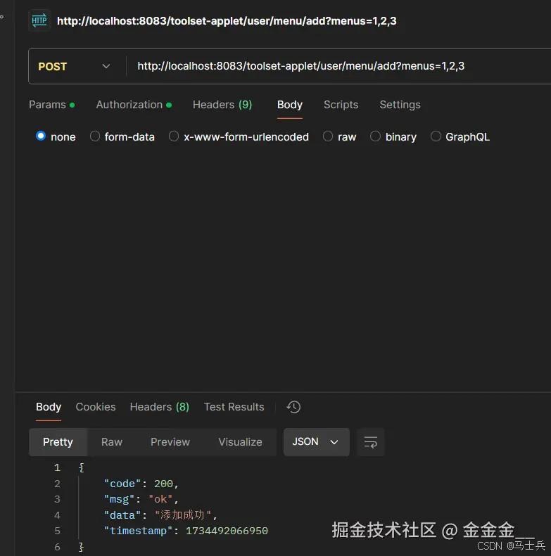Screen dimensions: 551x556
Task: Open the POST method dropdown
Action: 75,66
